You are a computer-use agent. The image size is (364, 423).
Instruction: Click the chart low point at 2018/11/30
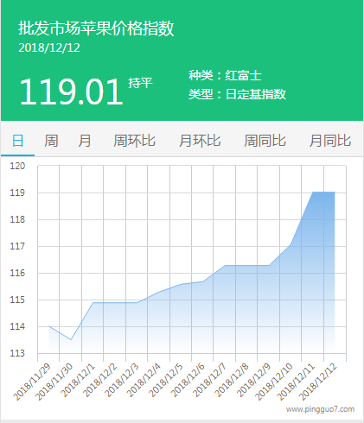tap(71, 339)
